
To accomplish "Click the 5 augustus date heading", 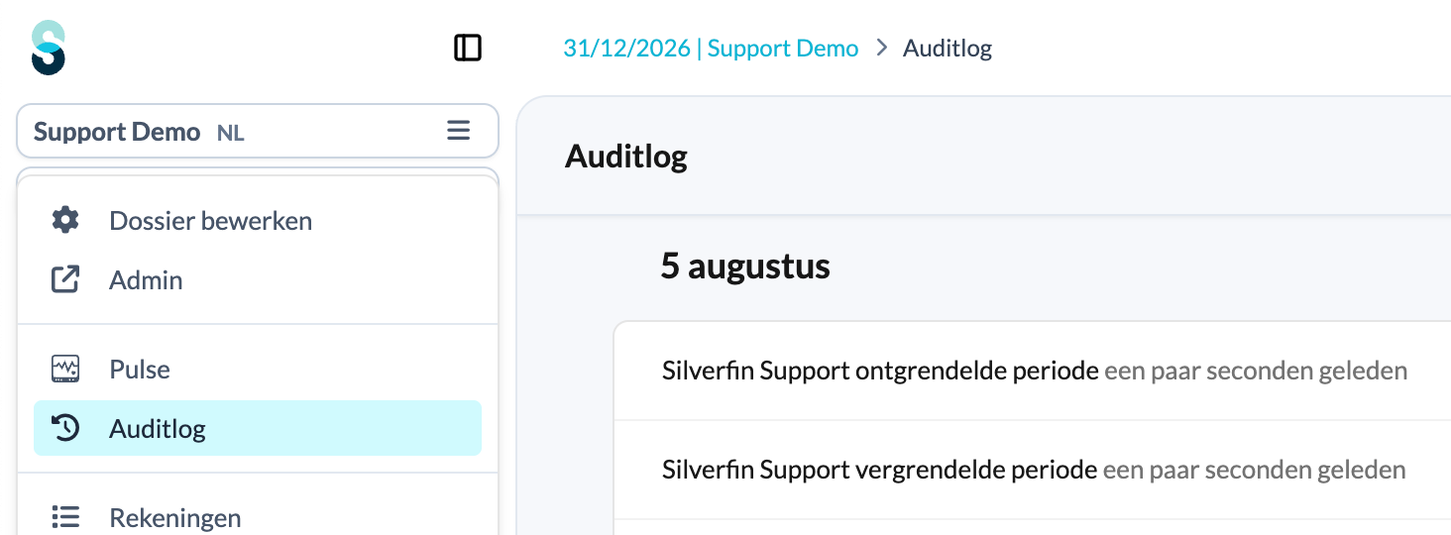I will tap(745, 267).
